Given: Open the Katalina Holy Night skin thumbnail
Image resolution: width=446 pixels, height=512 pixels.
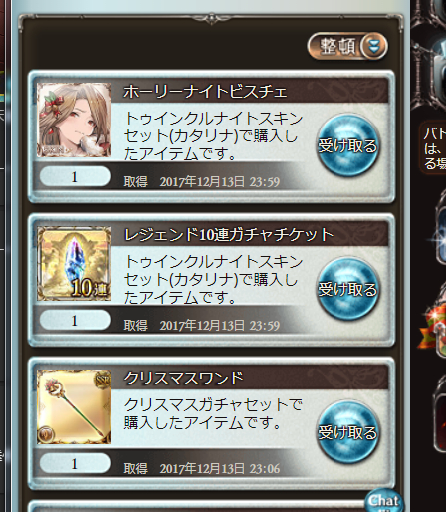Looking at the screenshot, I should 74,120.
